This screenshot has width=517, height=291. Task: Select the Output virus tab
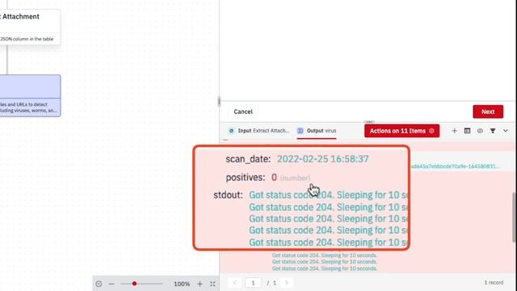(317, 131)
